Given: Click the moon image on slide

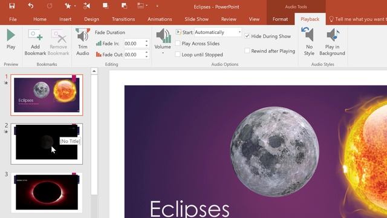Looking at the screenshot, I should [275, 151].
